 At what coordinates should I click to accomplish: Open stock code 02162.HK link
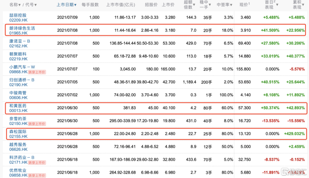[x=18, y=46]
